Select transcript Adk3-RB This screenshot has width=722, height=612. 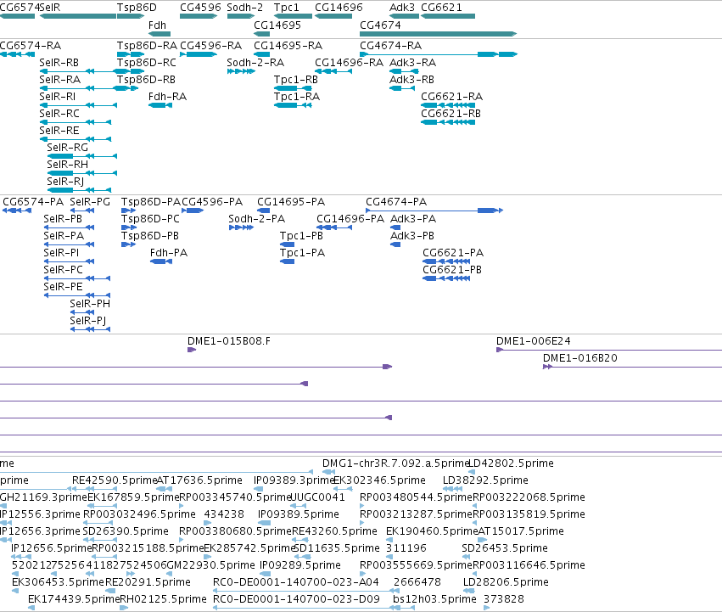point(402,88)
